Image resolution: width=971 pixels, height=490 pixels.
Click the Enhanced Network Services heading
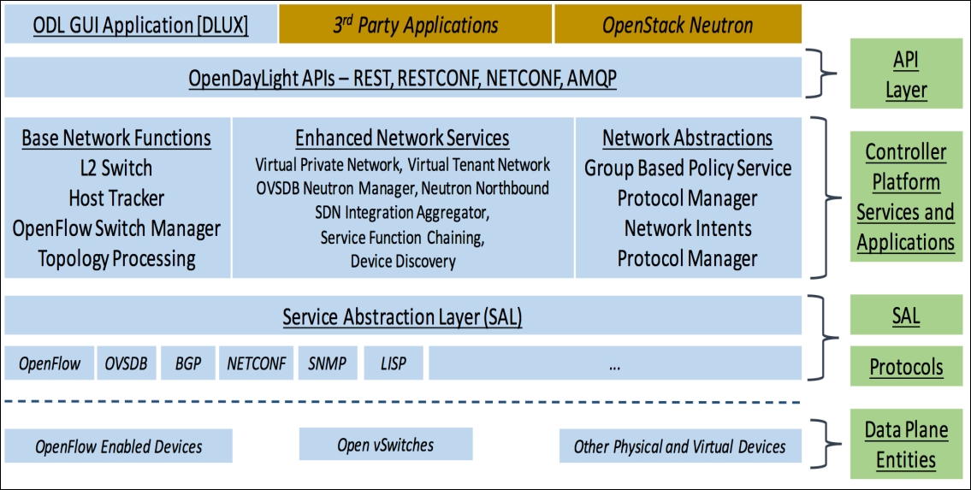(403, 138)
